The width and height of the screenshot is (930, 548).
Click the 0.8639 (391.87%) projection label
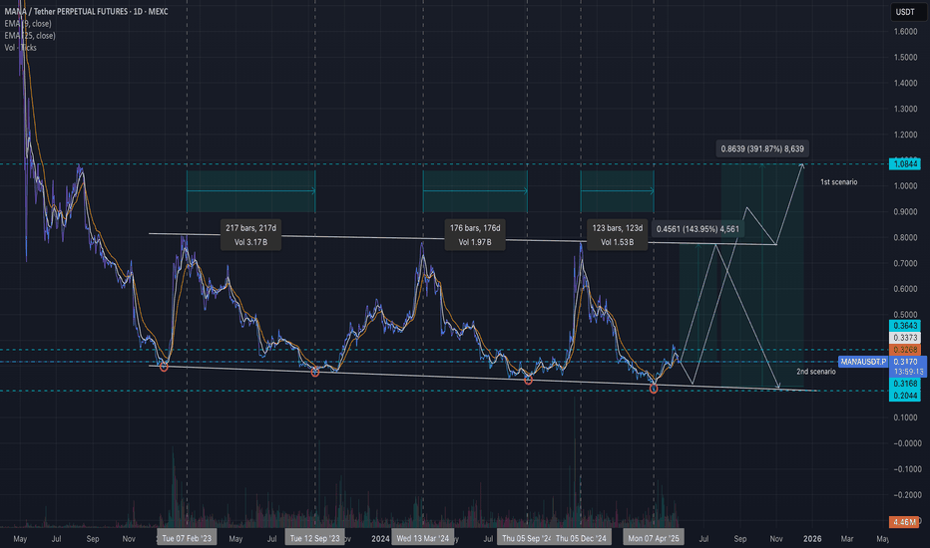click(x=762, y=148)
